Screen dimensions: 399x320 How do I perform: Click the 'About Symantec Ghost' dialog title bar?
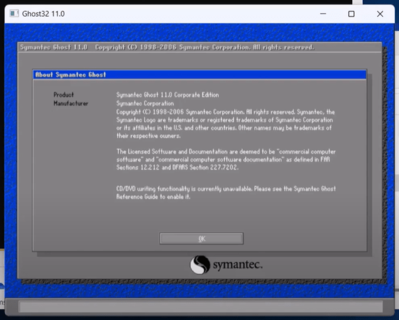[x=199, y=75]
